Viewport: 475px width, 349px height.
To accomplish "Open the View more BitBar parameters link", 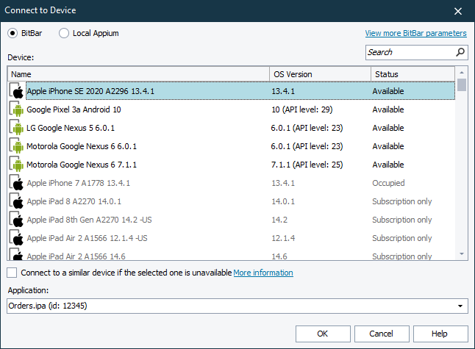I will point(415,33).
